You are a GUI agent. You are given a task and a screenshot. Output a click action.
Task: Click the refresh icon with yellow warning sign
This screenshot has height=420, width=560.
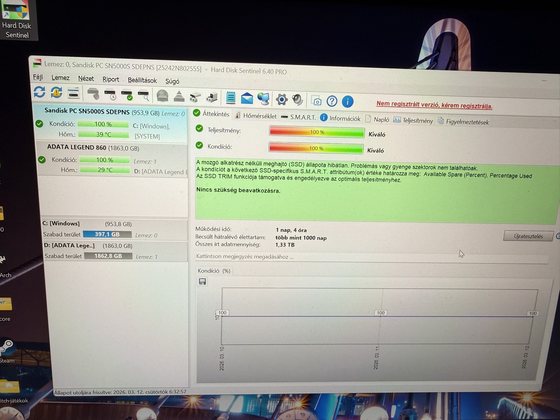(56, 92)
